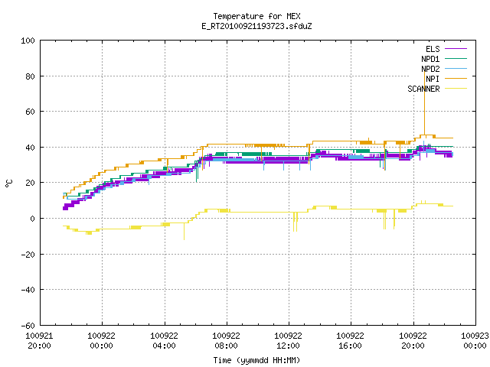This screenshot has width=490, height=367.
Task: Click the x-axis label 100922 08:00
Action: pos(227,341)
